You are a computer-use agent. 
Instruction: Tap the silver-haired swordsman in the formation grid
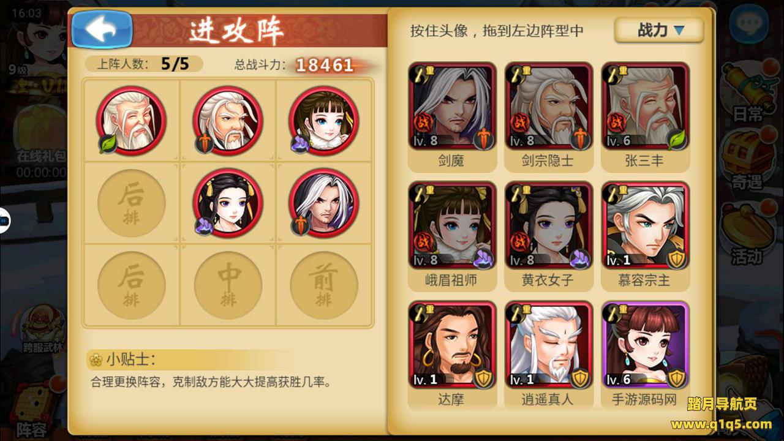click(x=324, y=203)
